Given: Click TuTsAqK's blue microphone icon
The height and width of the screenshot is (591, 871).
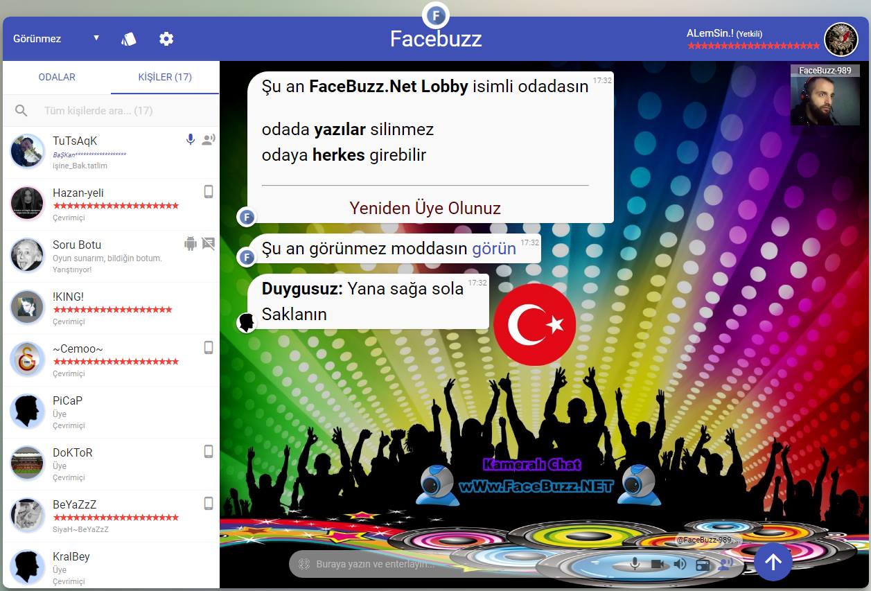Looking at the screenshot, I should click(x=191, y=139).
